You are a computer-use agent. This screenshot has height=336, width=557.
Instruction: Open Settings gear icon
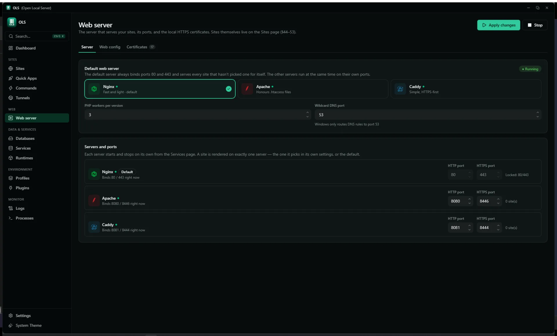pos(11,316)
